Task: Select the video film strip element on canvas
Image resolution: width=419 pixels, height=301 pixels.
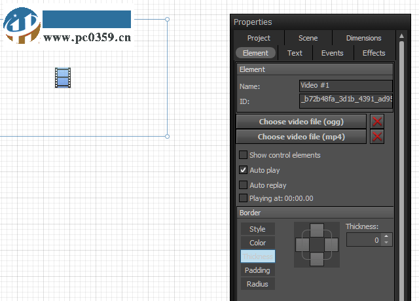Action: click(x=63, y=78)
